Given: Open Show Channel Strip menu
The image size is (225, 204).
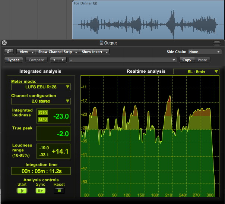Looking at the screenshot, I should (x=57, y=52).
